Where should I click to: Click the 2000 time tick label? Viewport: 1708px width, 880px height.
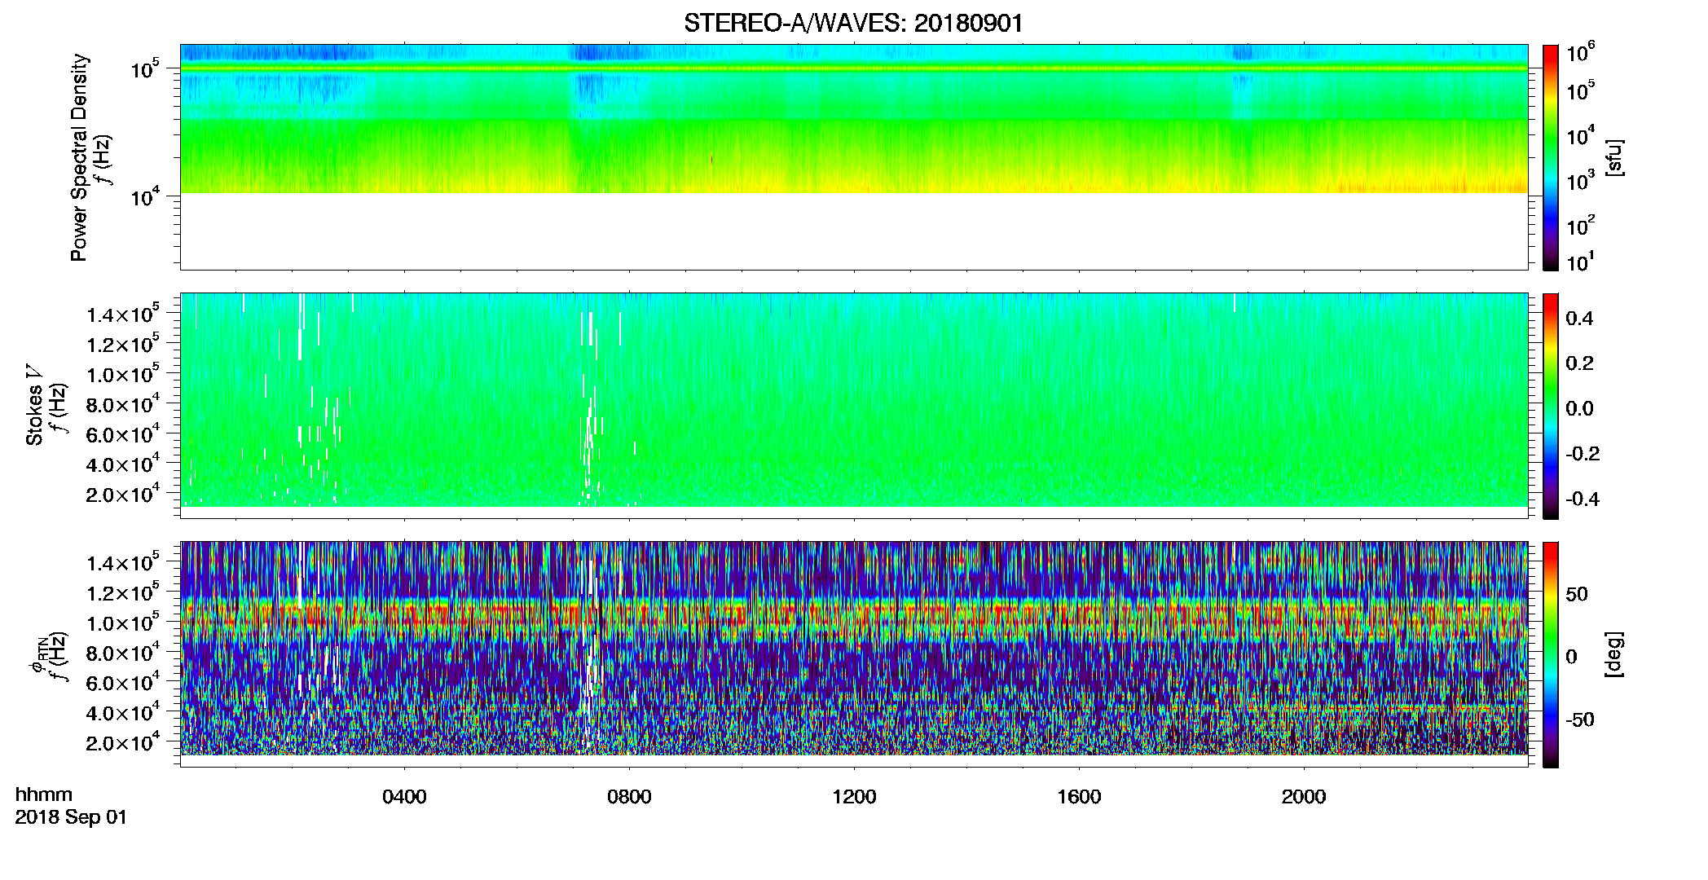pos(1304,797)
